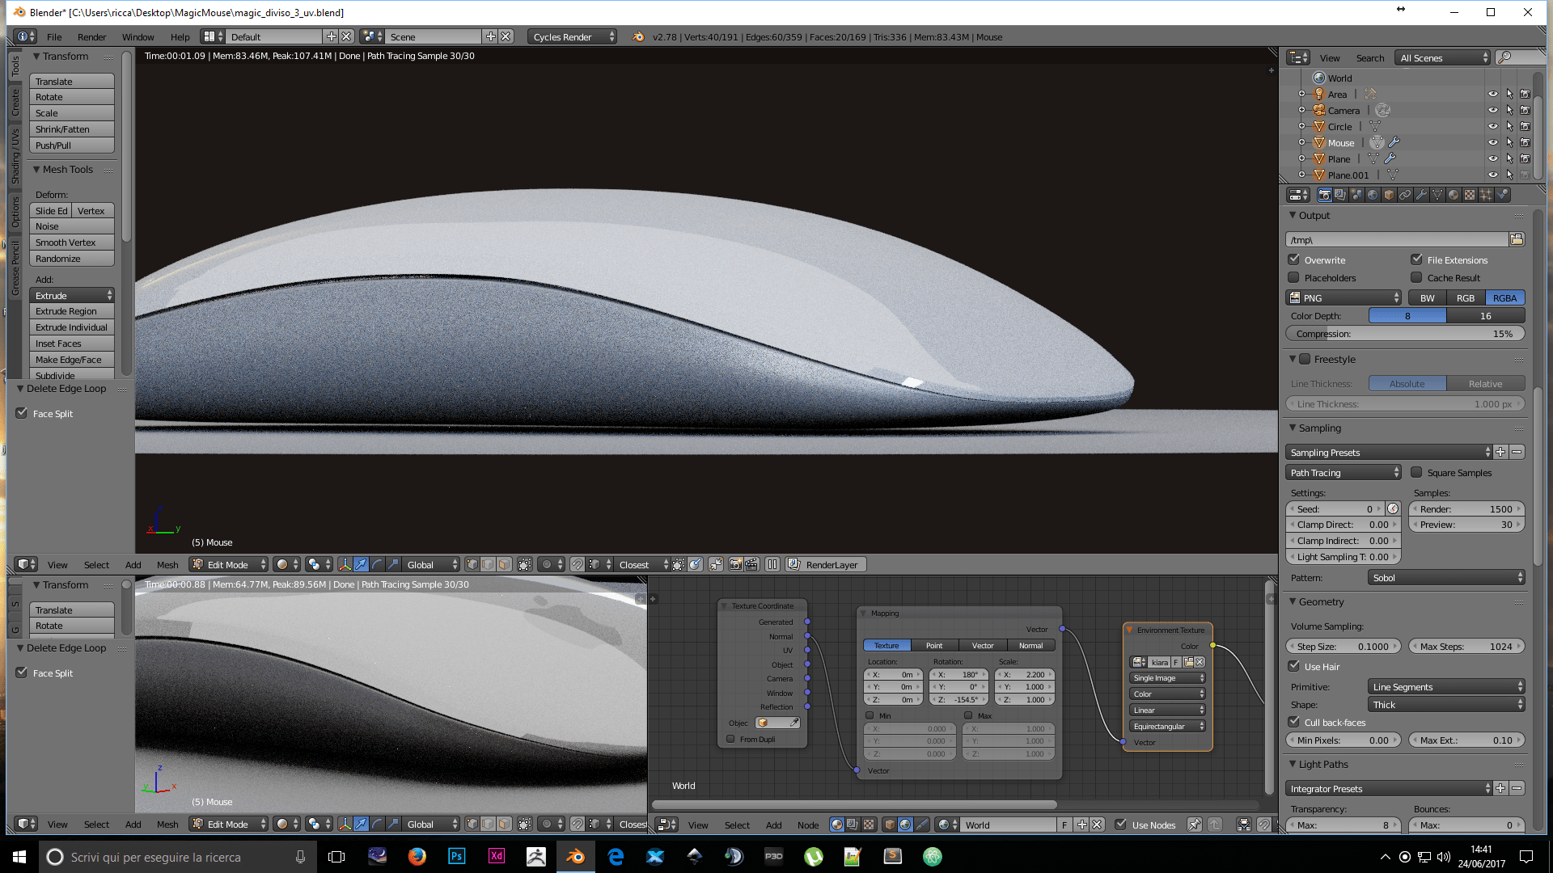Screen dimensions: 1553x873
Task: Toggle the Use Hair checkbox
Action: [x=1294, y=666]
